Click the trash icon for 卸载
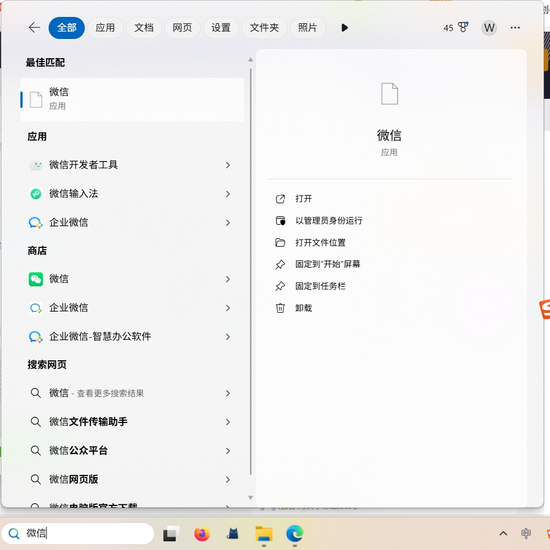The width and height of the screenshot is (550, 550). [280, 308]
